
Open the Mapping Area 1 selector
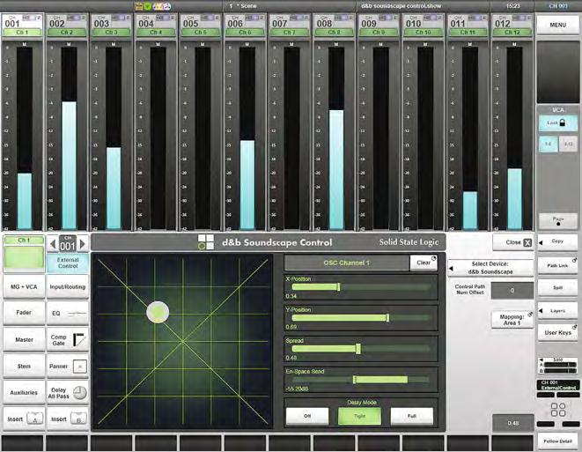click(x=512, y=320)
